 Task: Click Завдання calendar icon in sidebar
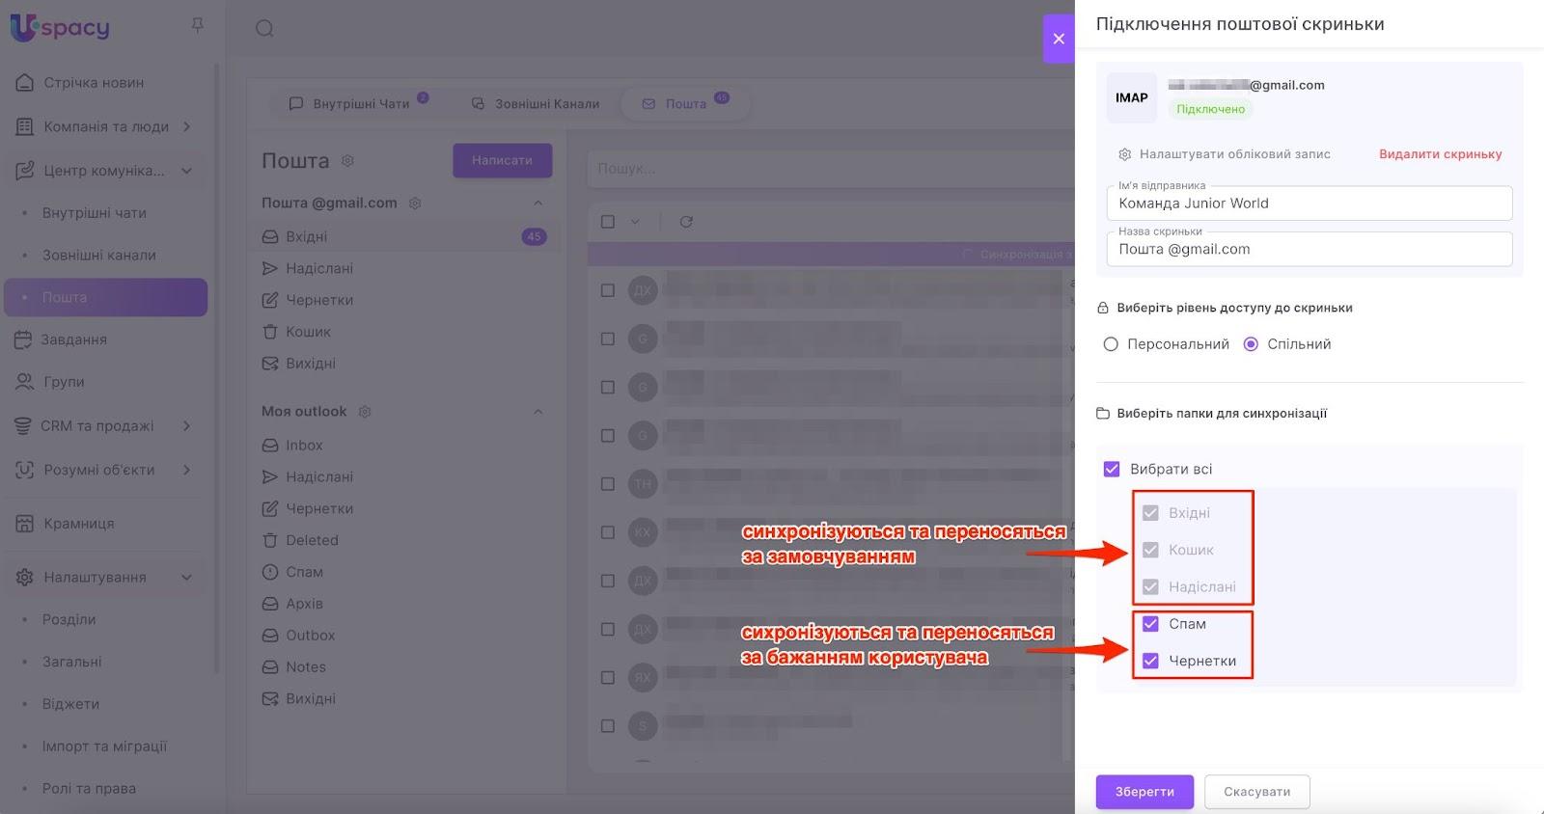point(24,339)
